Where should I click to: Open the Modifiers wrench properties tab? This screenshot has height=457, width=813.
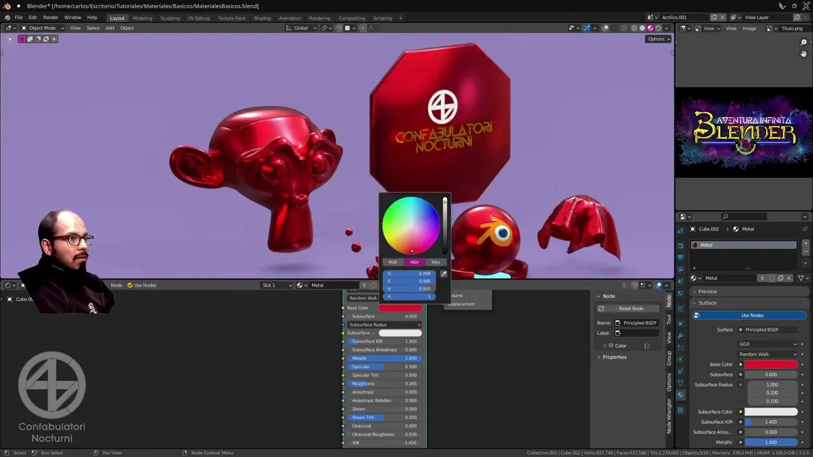click(680, 335)
